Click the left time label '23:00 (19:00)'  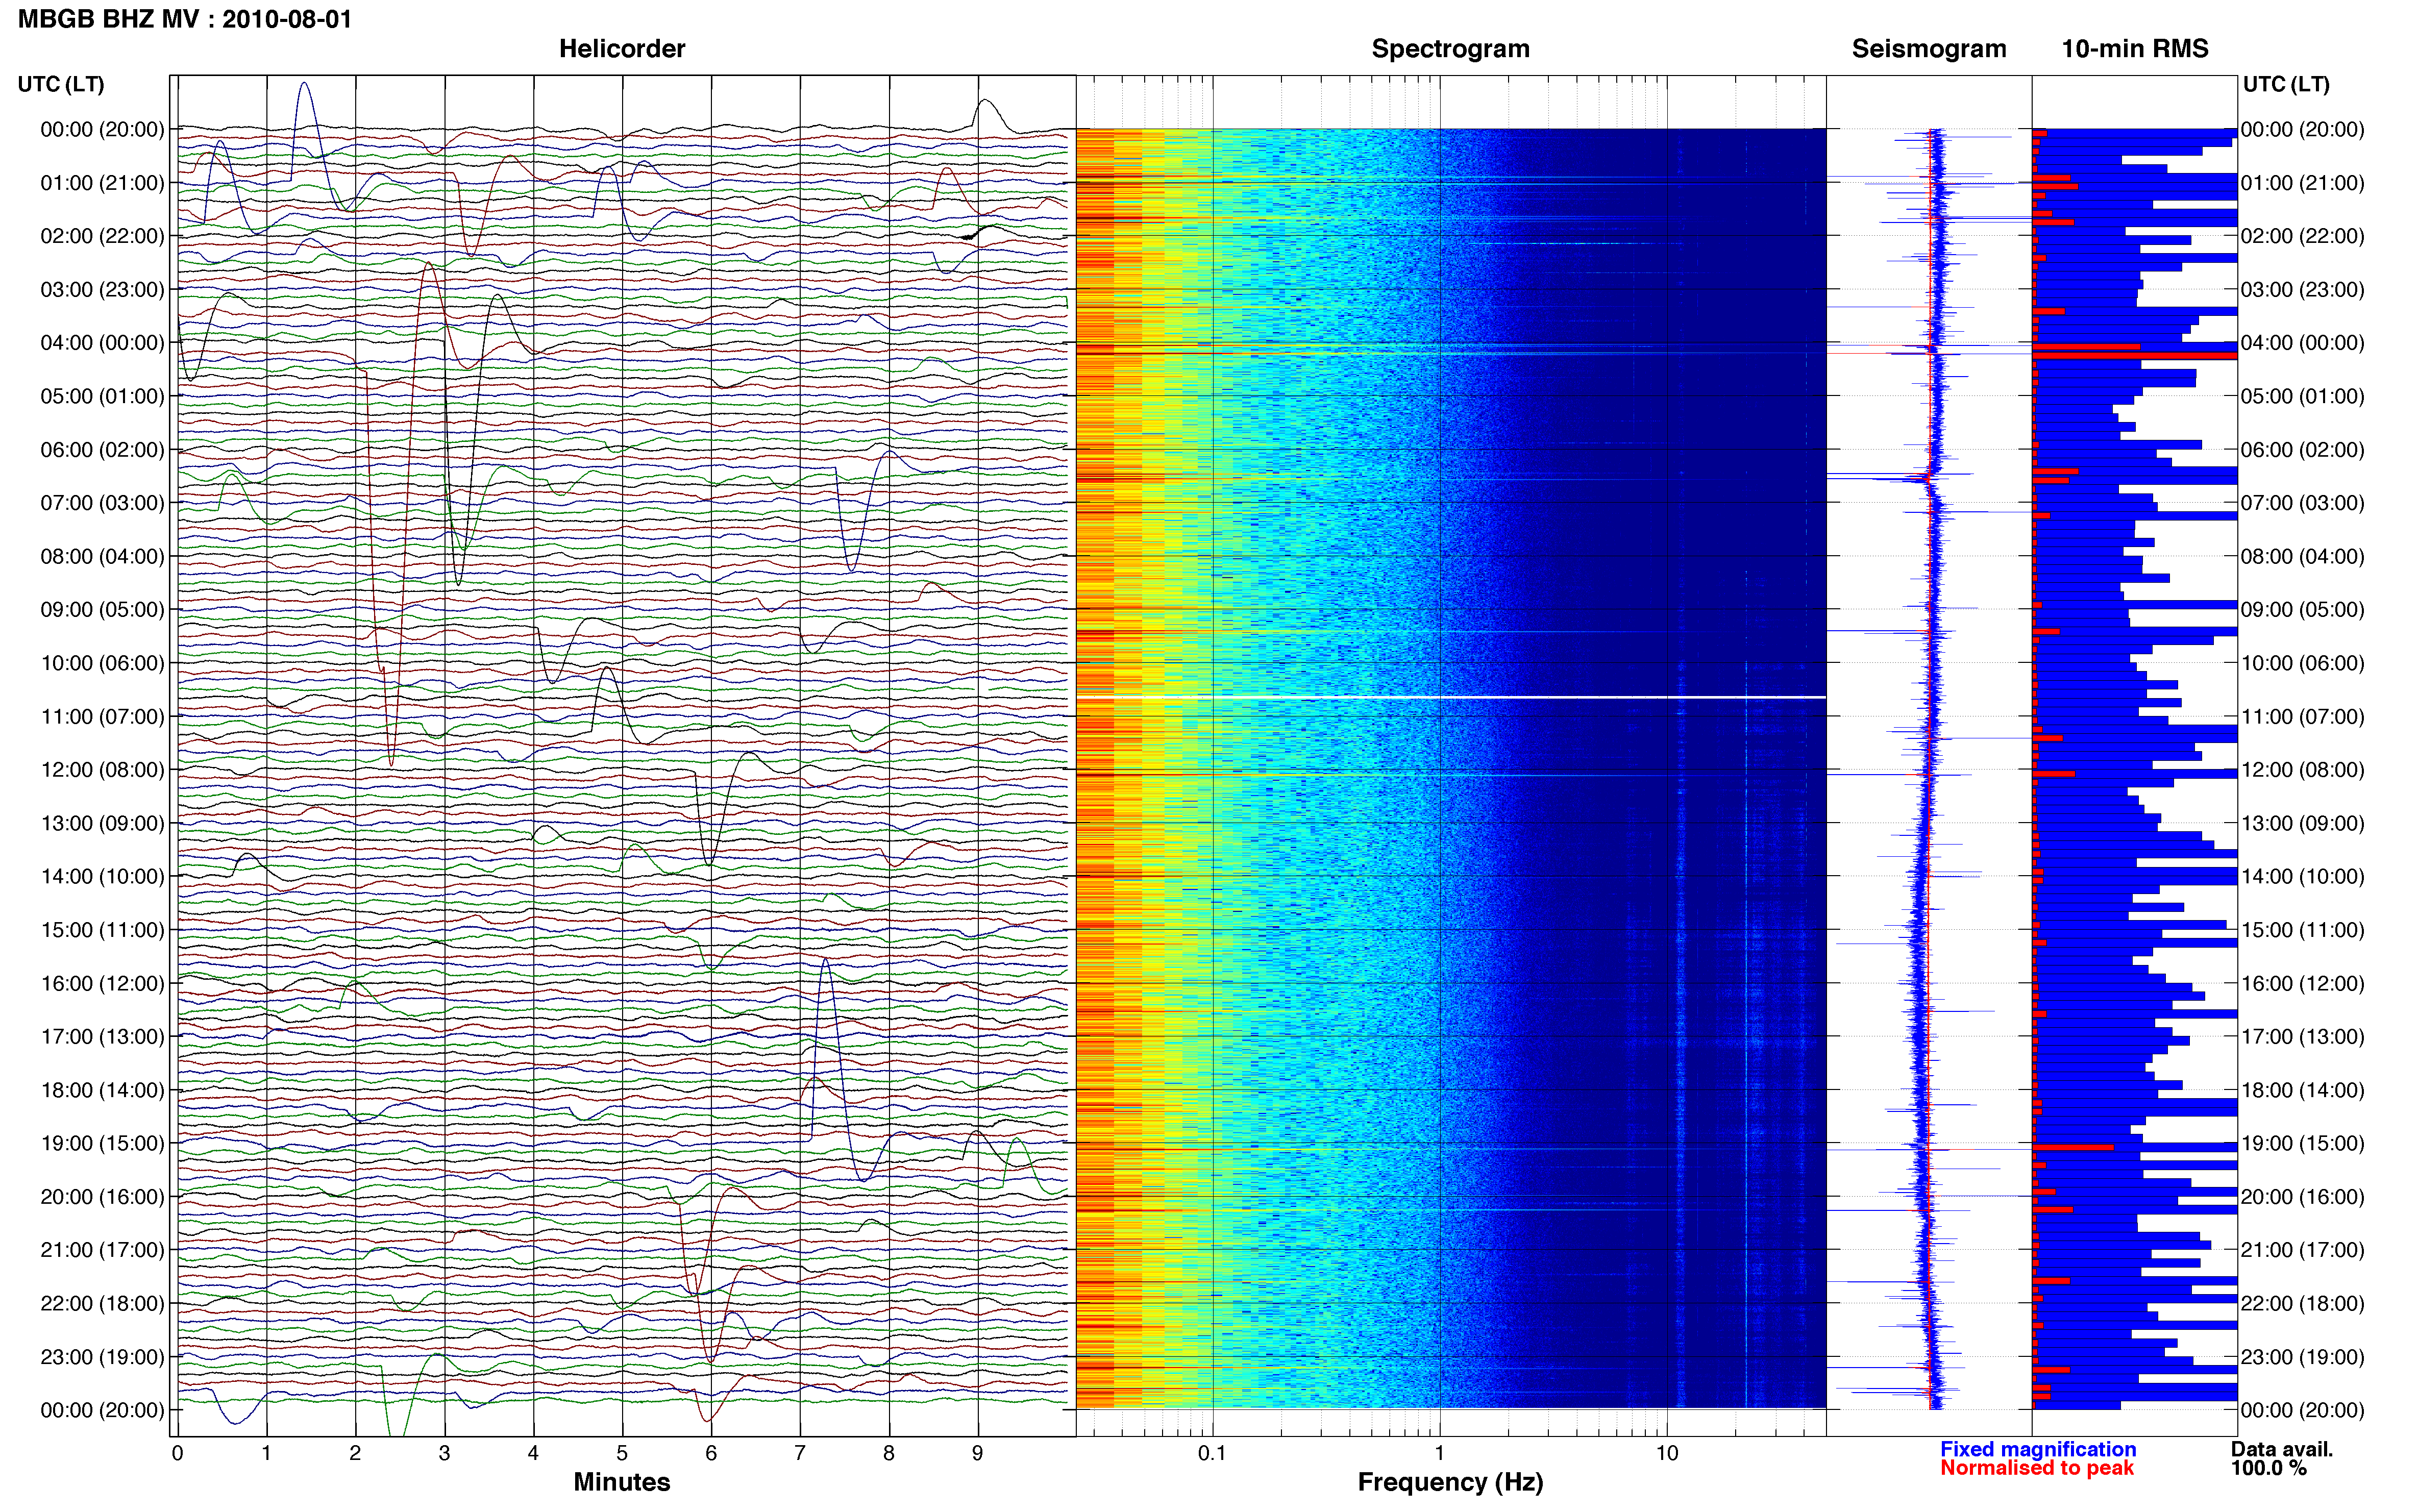(x=102, y=1357)
